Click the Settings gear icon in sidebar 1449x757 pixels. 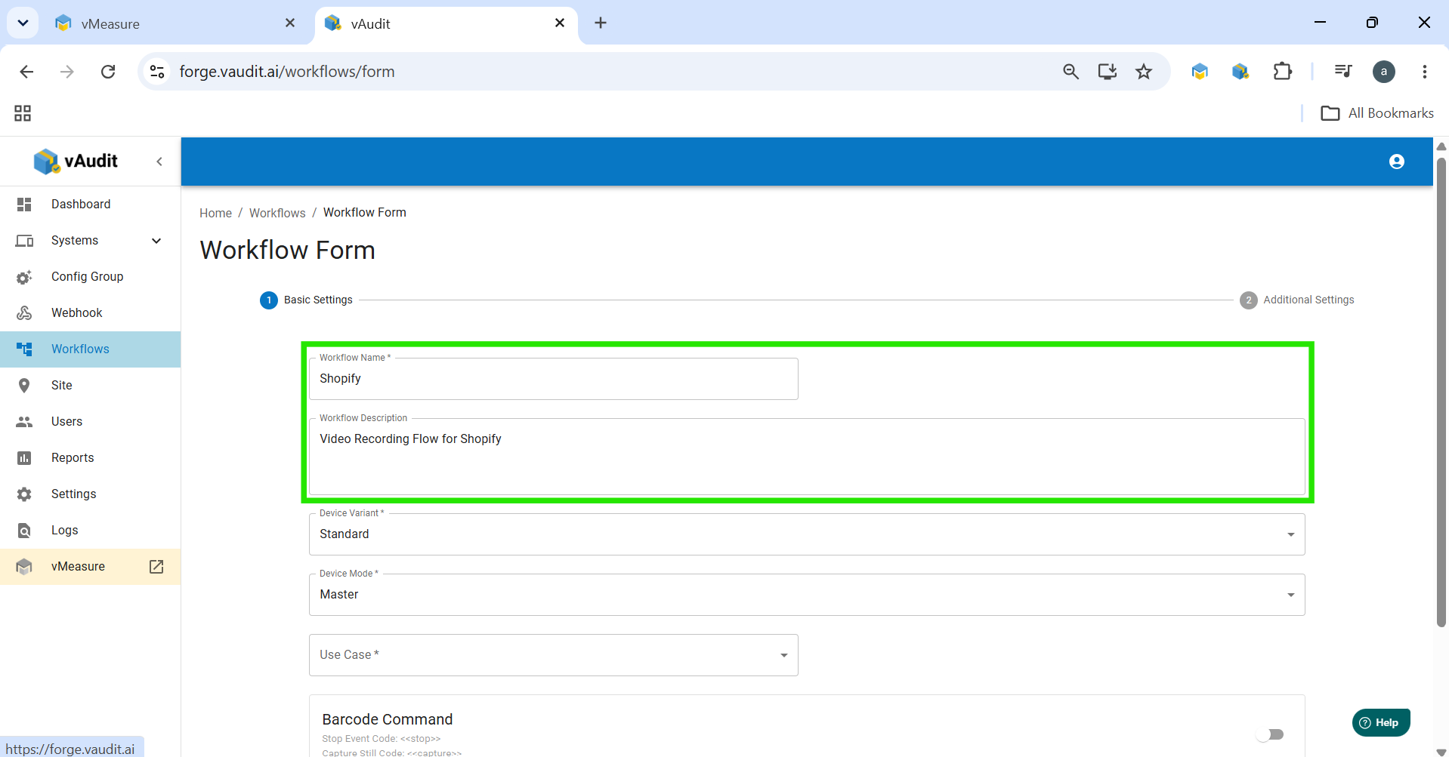point(24,494)
